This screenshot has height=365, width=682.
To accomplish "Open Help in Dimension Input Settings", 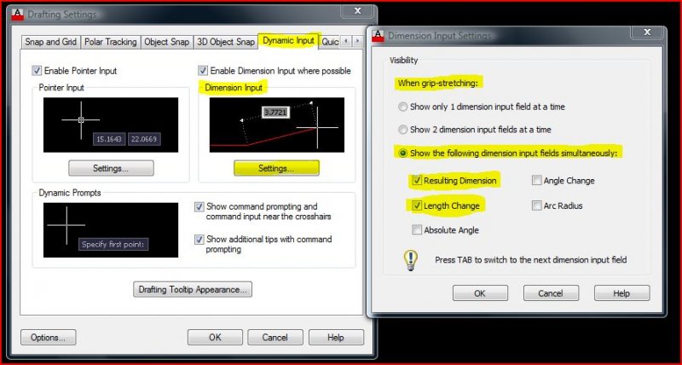I will point(621,293).
